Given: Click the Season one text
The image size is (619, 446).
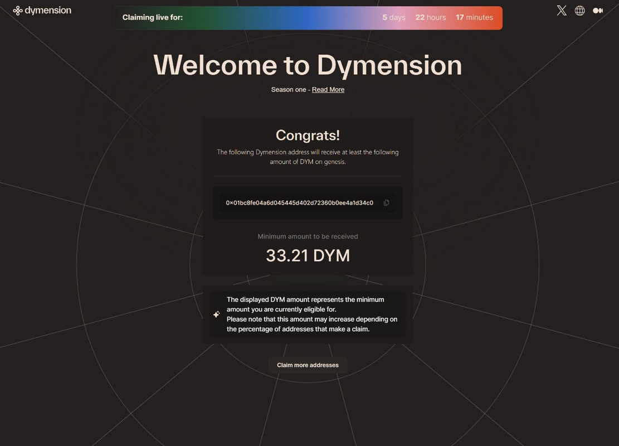Looking at the screenshot, I should click(x=288, y=90).
